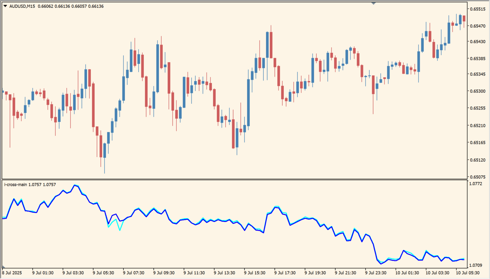Click the 0.65165 price scale label

tap(478, 142)
